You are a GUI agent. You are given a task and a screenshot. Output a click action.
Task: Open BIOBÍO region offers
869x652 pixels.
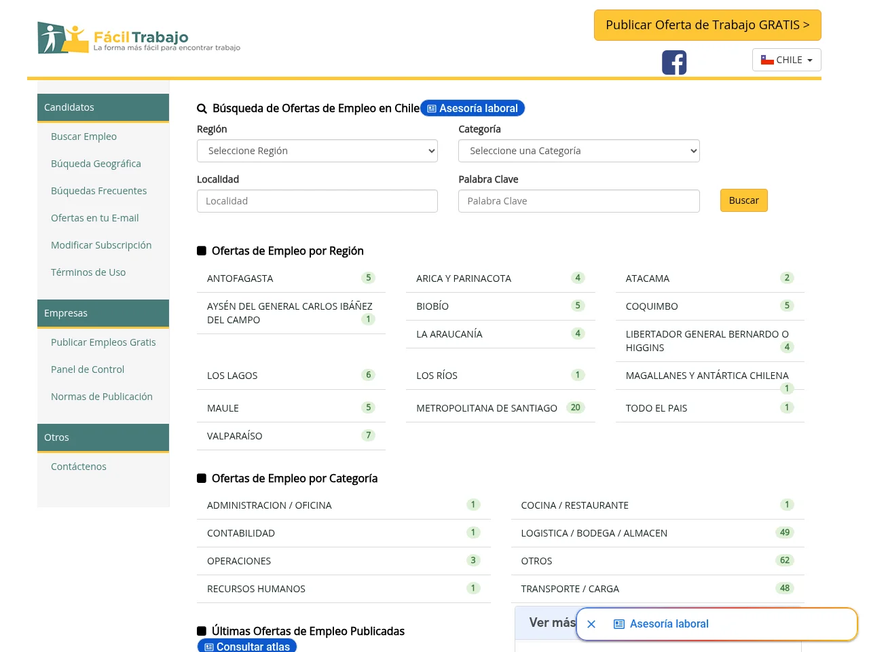(x=500, y=306)
